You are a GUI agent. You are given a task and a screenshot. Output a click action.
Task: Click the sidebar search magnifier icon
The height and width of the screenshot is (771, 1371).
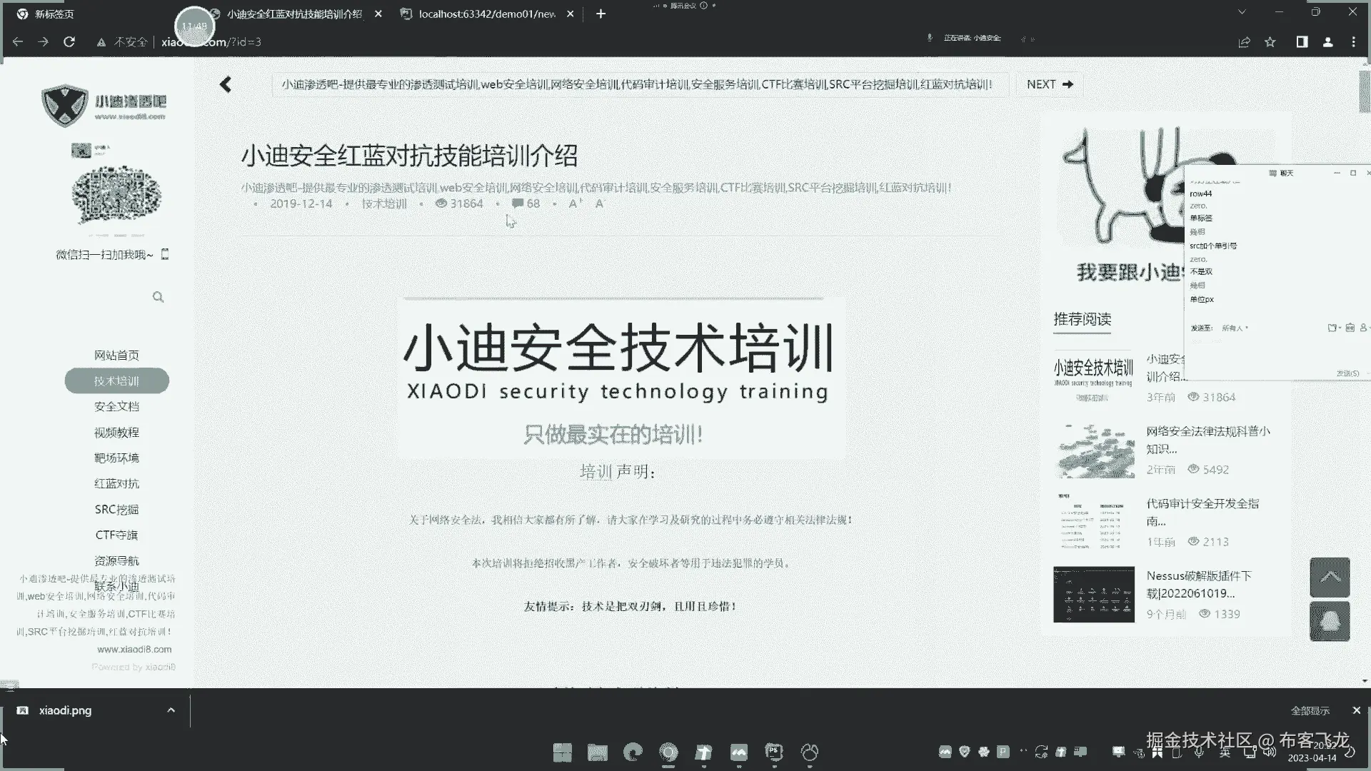coord(158,297)
